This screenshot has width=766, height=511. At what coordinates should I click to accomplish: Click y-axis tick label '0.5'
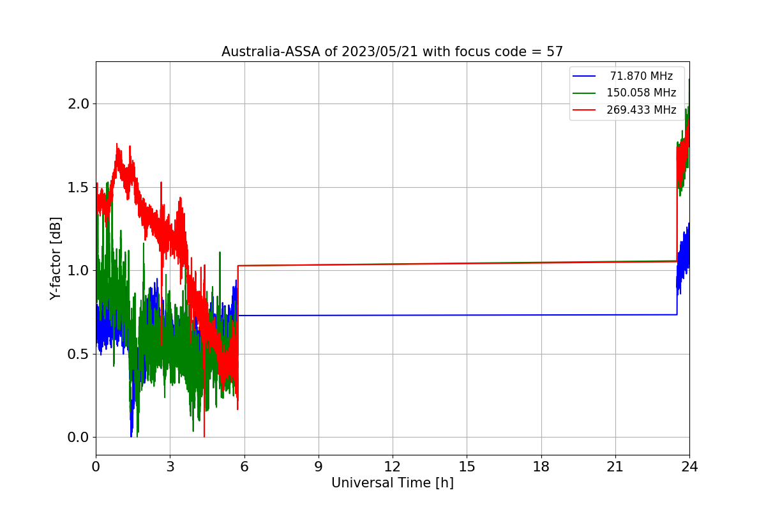pos(79,354)
